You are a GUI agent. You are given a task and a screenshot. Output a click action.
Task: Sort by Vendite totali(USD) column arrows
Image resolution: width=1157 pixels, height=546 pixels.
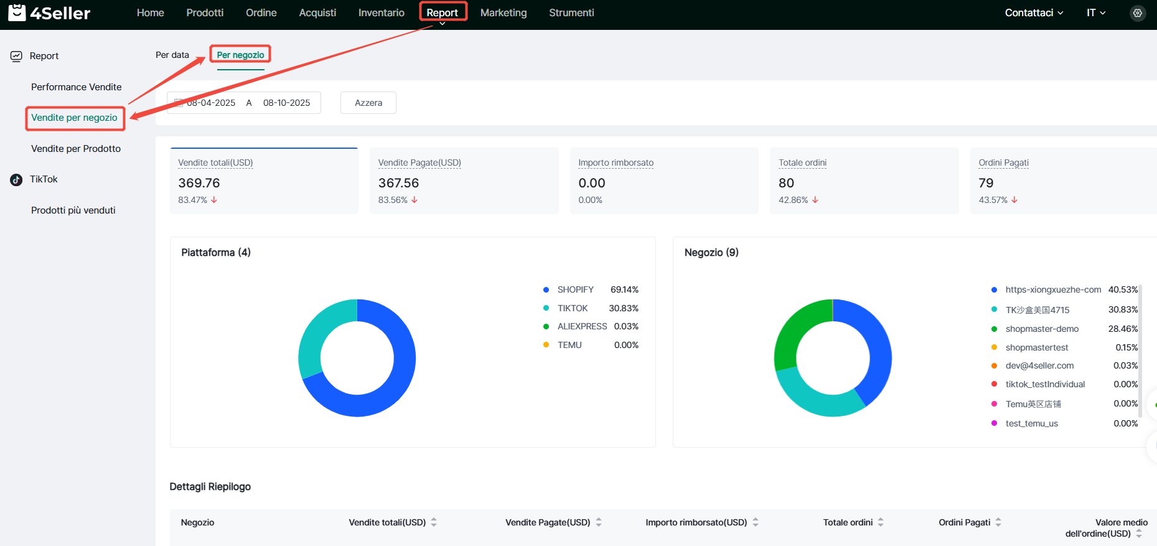pyautogui.click(x=434, y=522)
